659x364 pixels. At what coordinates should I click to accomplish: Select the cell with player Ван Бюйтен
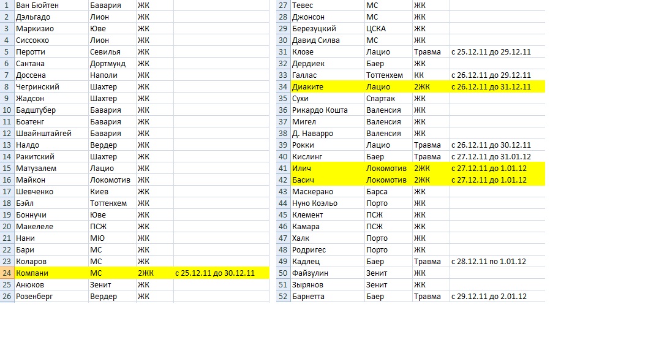[51, 6]
